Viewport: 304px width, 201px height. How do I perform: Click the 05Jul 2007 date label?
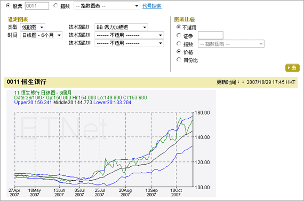click(79, 192)
